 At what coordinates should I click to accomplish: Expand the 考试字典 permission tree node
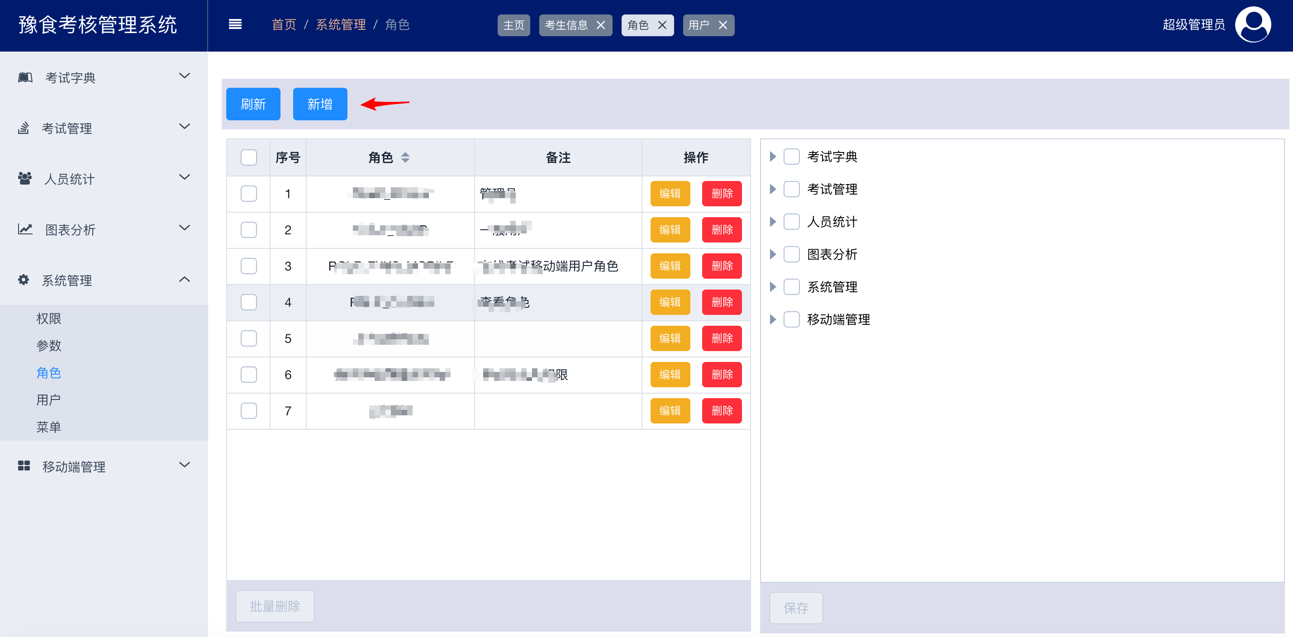772,157
